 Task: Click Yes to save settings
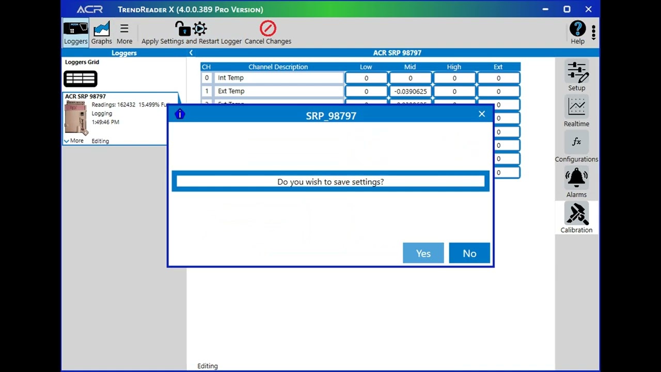click(423, 253)
